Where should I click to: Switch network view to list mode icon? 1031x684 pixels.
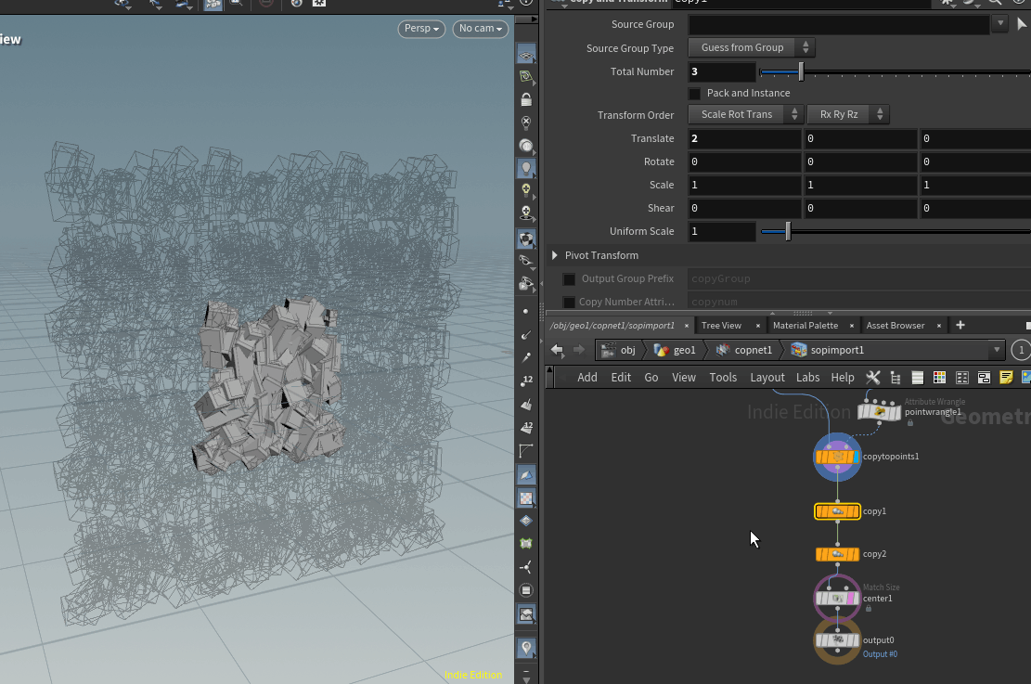917,378
